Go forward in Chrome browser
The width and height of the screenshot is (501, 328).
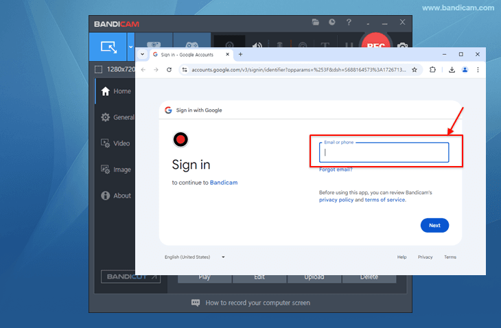pyautogui.click(x=156, y=69)
